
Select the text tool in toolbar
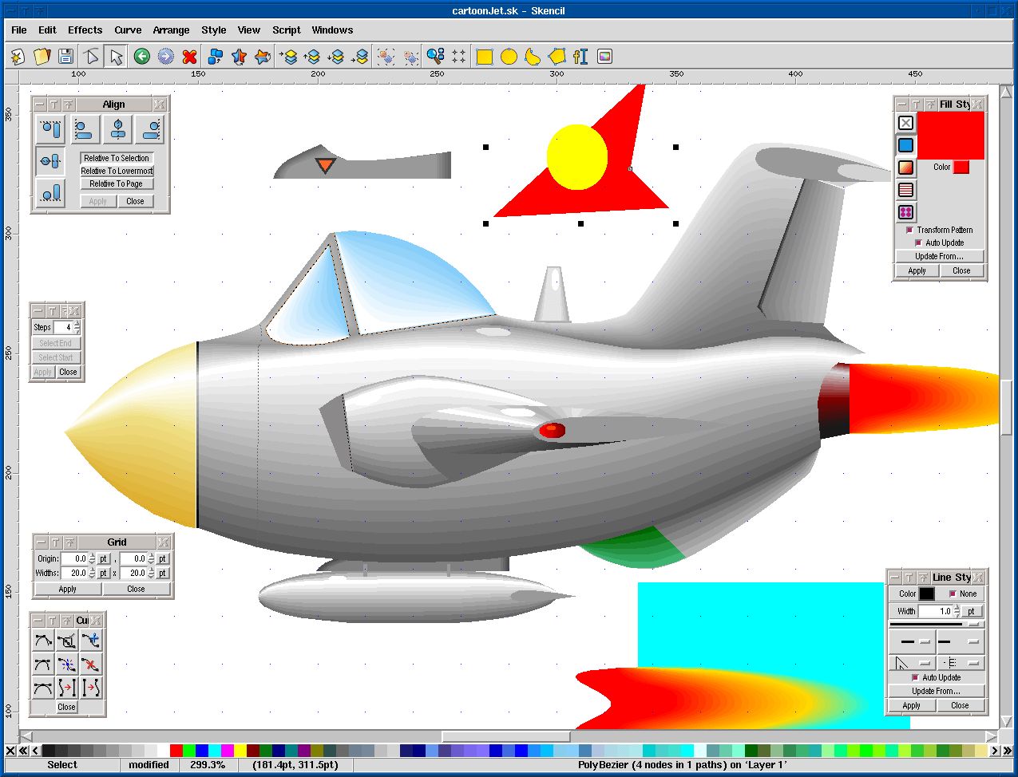click(581, 56)
